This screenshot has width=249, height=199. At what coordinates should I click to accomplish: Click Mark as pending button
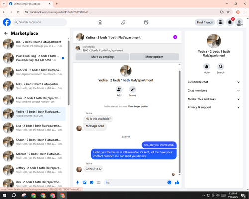pos(102,57)
